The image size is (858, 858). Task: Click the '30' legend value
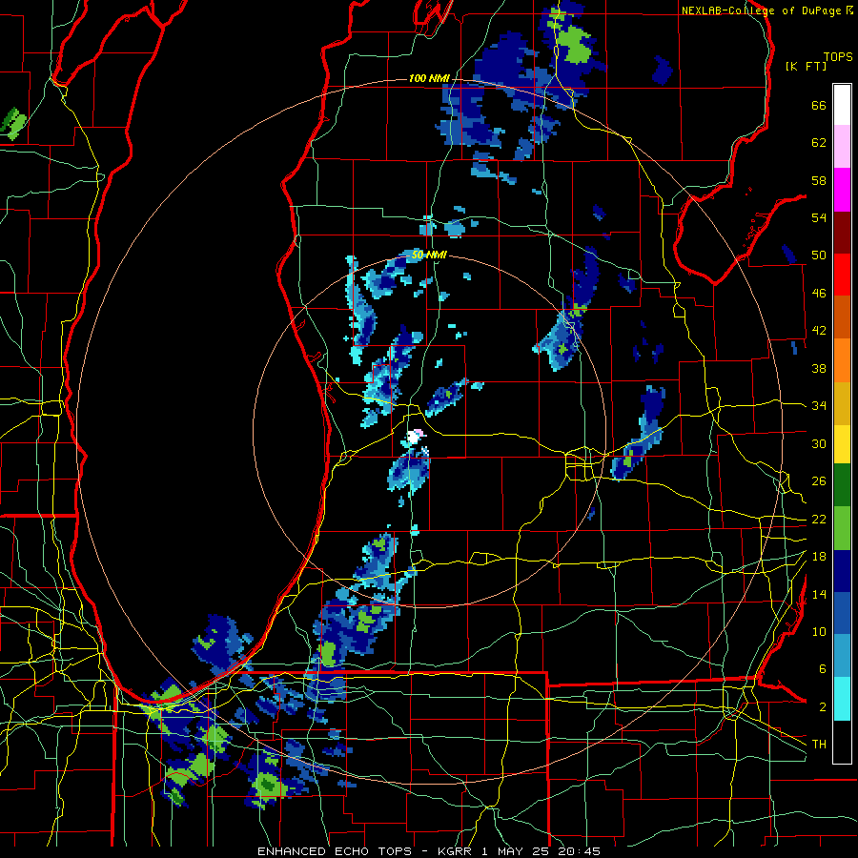(x=819, y=443)
